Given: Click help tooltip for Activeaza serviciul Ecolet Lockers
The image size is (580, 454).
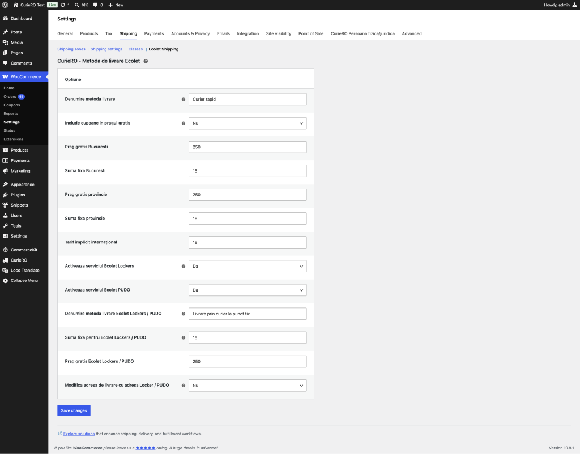Looking at the screenshot, I should point(184,266).
